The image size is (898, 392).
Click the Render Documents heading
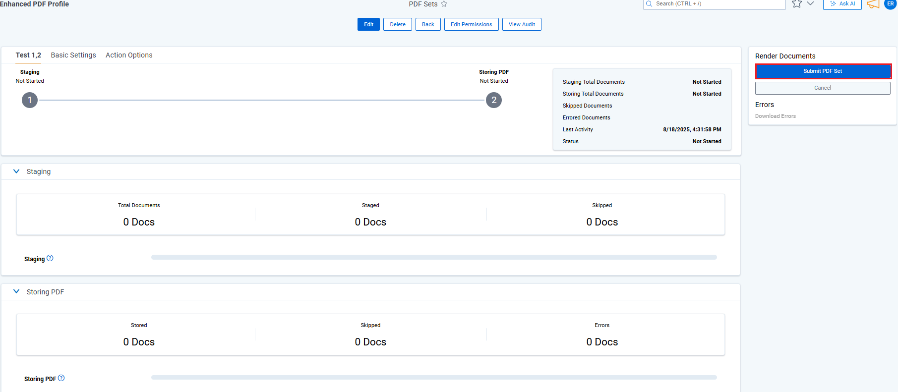point(785,56)
